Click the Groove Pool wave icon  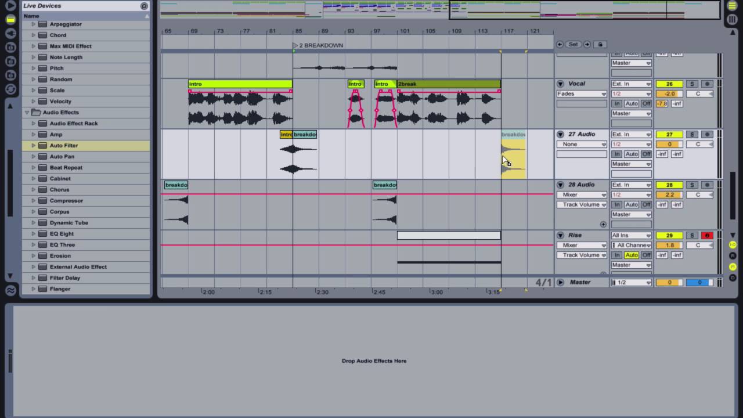[x=10, y=290]
